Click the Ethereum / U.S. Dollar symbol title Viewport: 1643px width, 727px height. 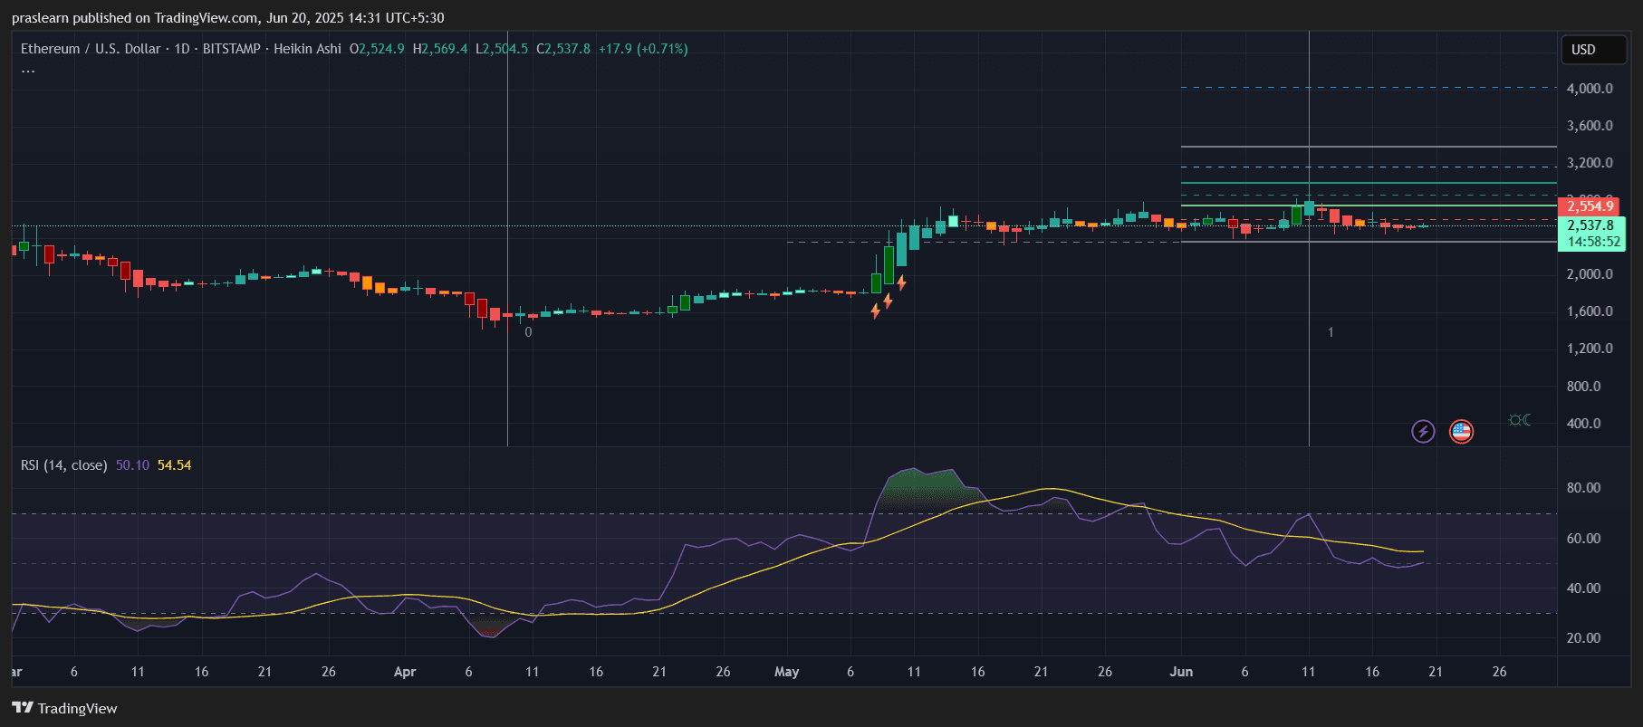(x=91, y=49)
